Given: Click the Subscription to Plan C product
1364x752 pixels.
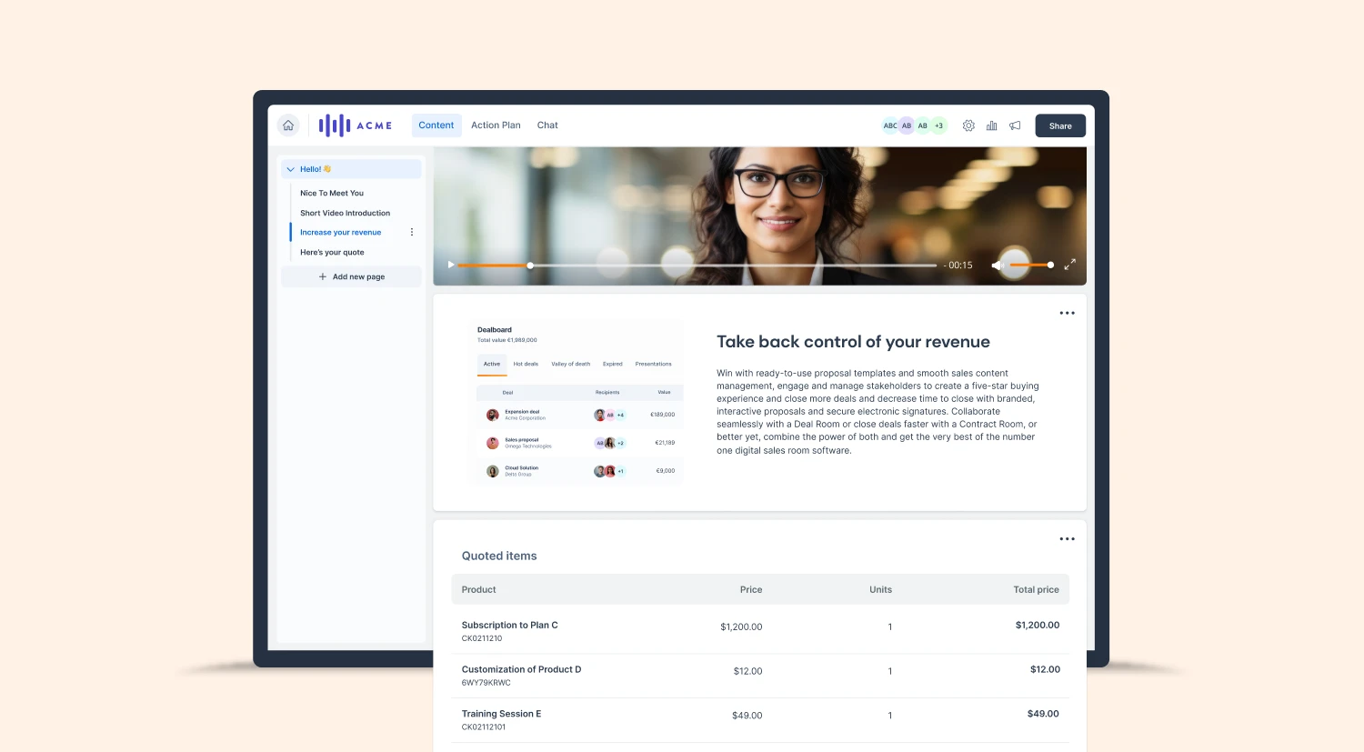Looking at the screenshot, I should point(509,626).
